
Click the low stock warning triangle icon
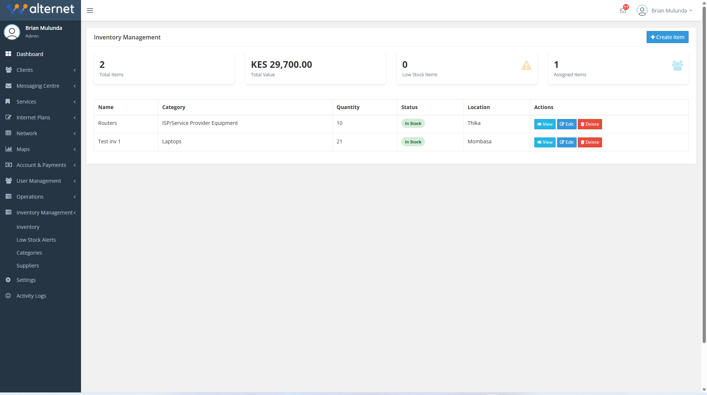click(x=526, y=66)
